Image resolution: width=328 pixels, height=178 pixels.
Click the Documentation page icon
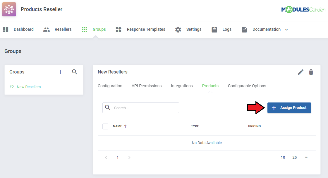244,30
